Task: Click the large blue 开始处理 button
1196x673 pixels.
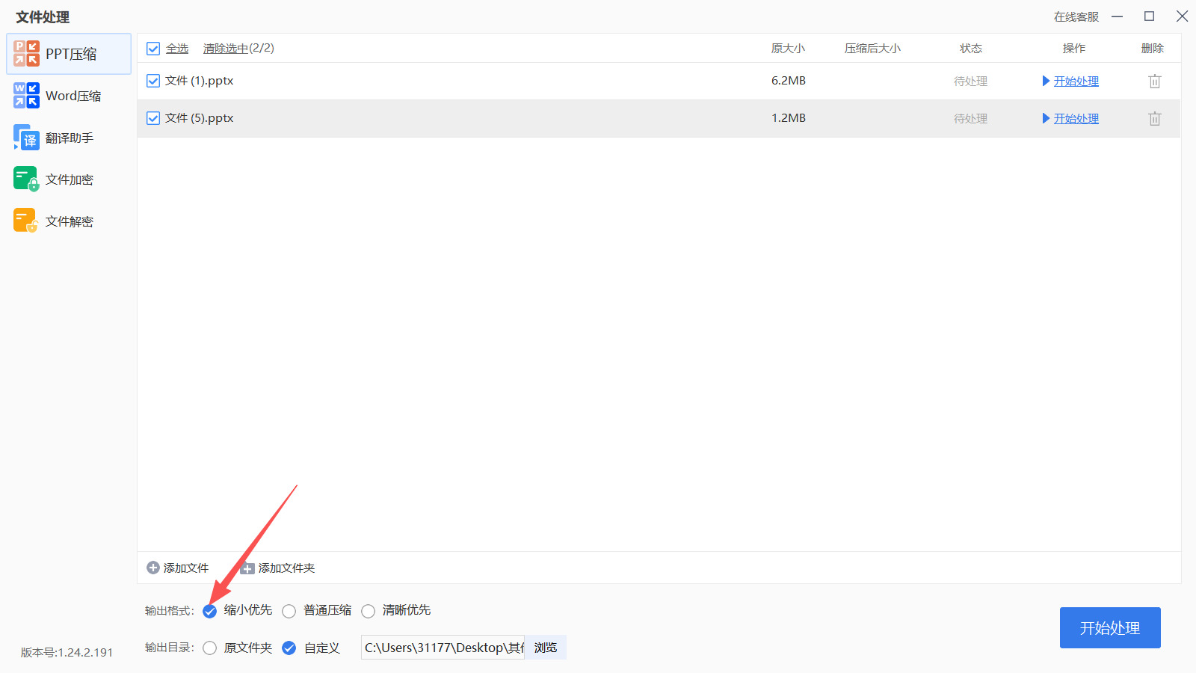Action: (1110, 628)
